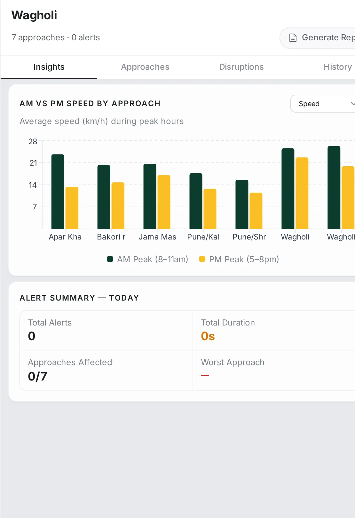Screen dimensions: 355x518
Task: Click the 'Average speed (km/h) during peak hours' caption
Action: (x=102, y=122)
